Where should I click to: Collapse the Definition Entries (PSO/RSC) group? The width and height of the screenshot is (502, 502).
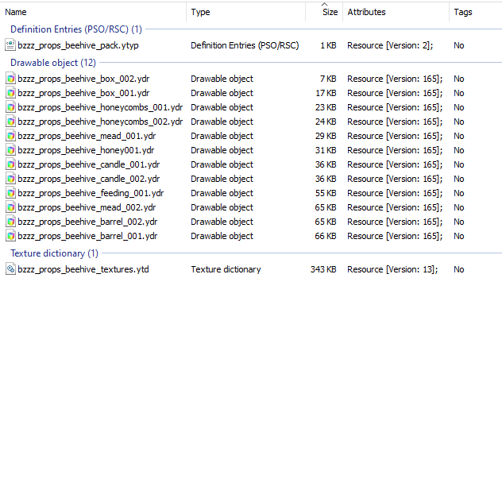coord(76,29)
